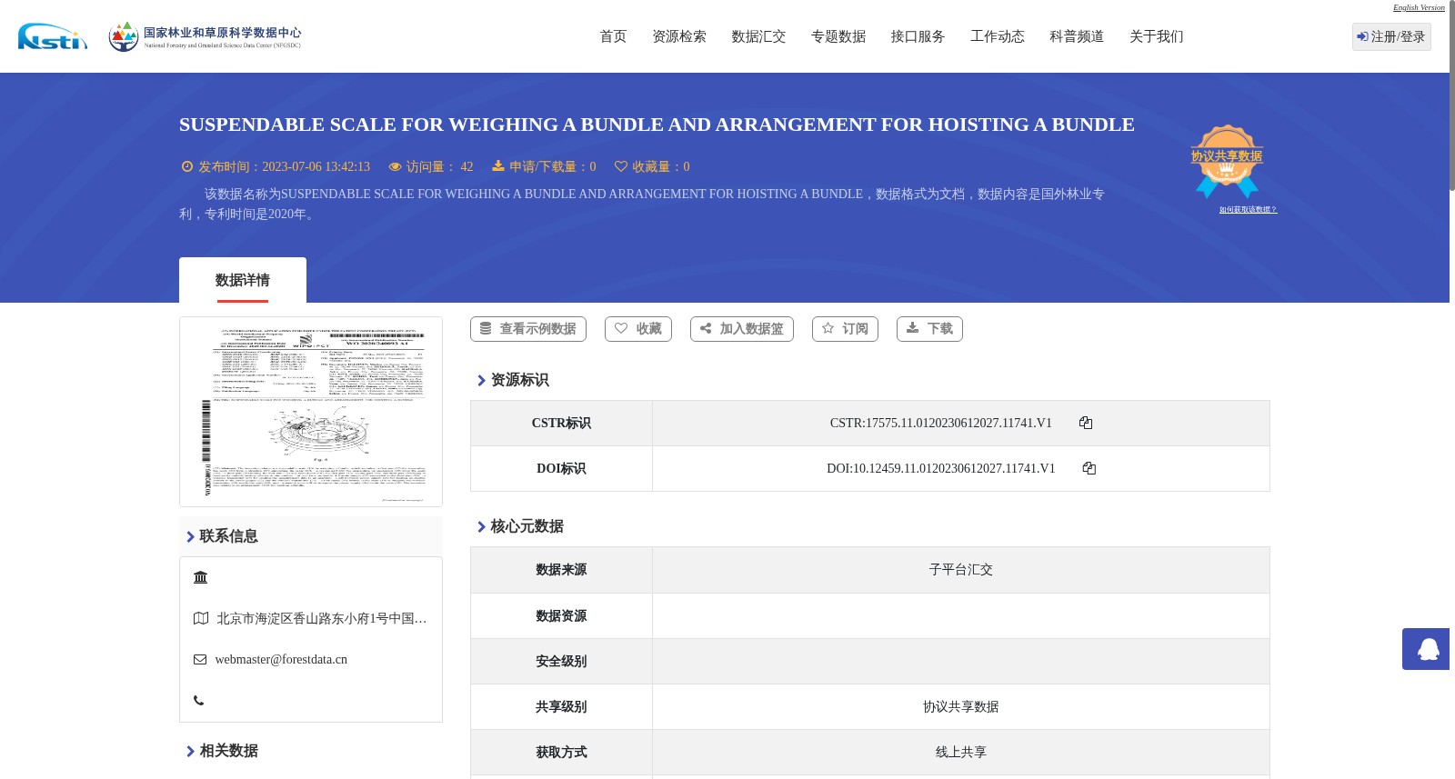Viewport: 1455px width, 779px height.
Task: Open 首页 in the top navigation
Action: click(x=613, y=36)
